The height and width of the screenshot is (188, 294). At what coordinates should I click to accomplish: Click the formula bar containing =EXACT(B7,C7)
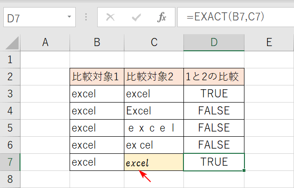[235, 17]
